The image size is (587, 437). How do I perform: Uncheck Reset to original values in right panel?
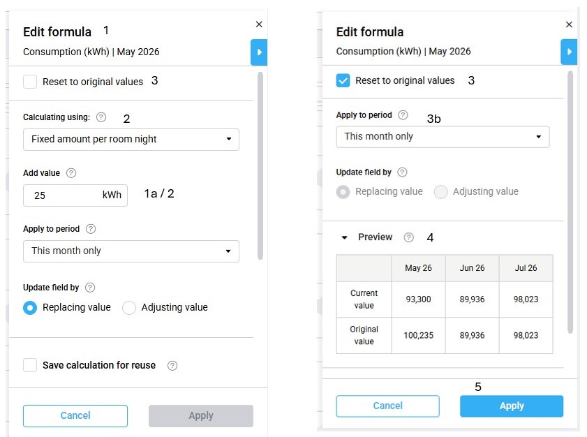tap(343, 80)
